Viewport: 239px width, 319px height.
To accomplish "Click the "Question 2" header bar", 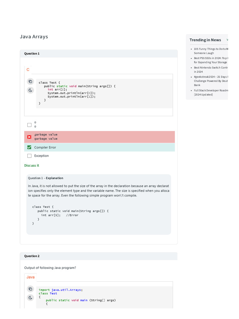I will coord(99,256).
